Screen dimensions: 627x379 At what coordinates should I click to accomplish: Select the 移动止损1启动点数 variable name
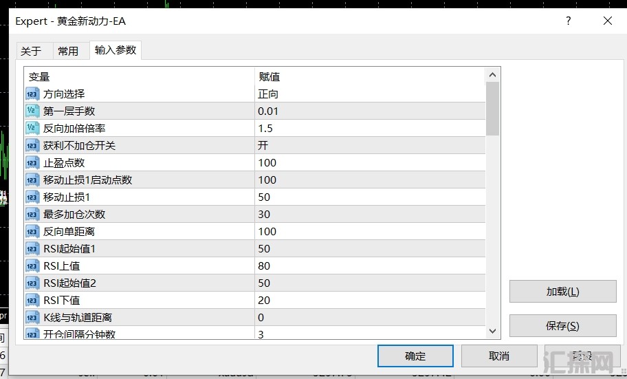(87, 180)
